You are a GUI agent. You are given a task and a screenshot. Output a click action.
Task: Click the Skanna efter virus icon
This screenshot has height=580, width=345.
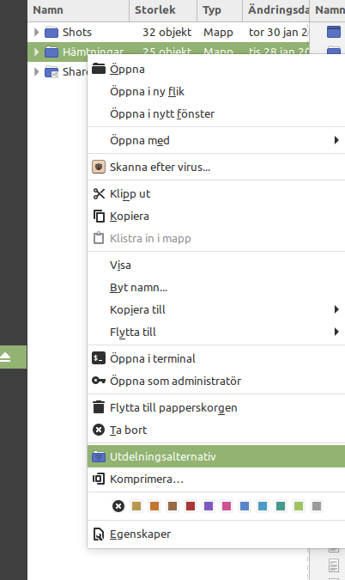pyautogui.click(x=99, y=167)
